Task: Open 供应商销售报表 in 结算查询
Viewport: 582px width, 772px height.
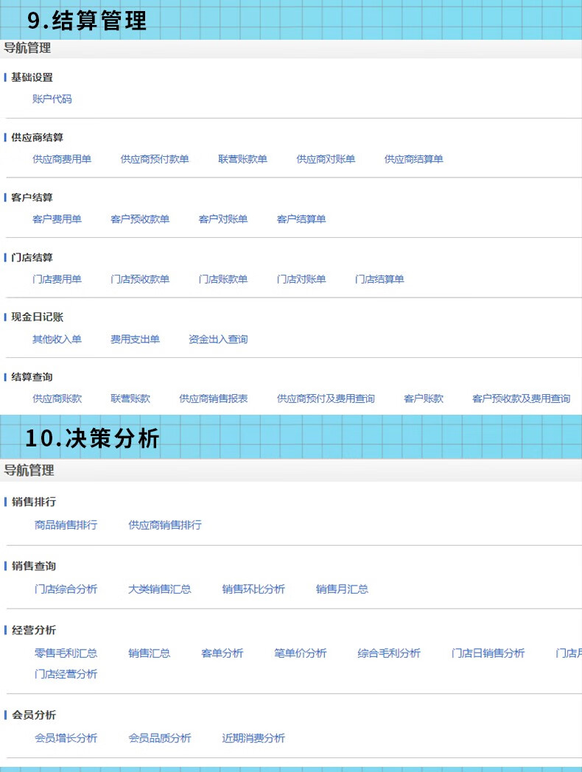Action: (x=213, y=399)
